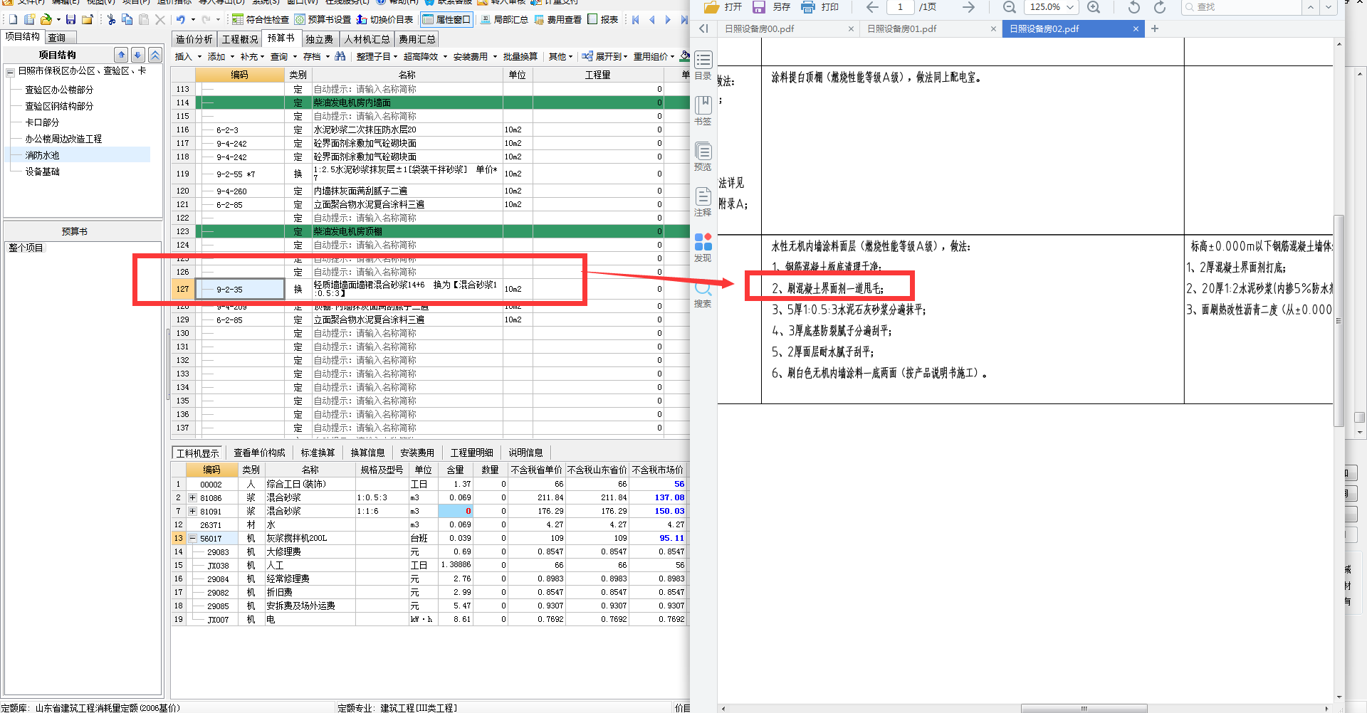The image size is (1367, 713).
Task: Open the 查询 query dropdown
Action: 283,57
